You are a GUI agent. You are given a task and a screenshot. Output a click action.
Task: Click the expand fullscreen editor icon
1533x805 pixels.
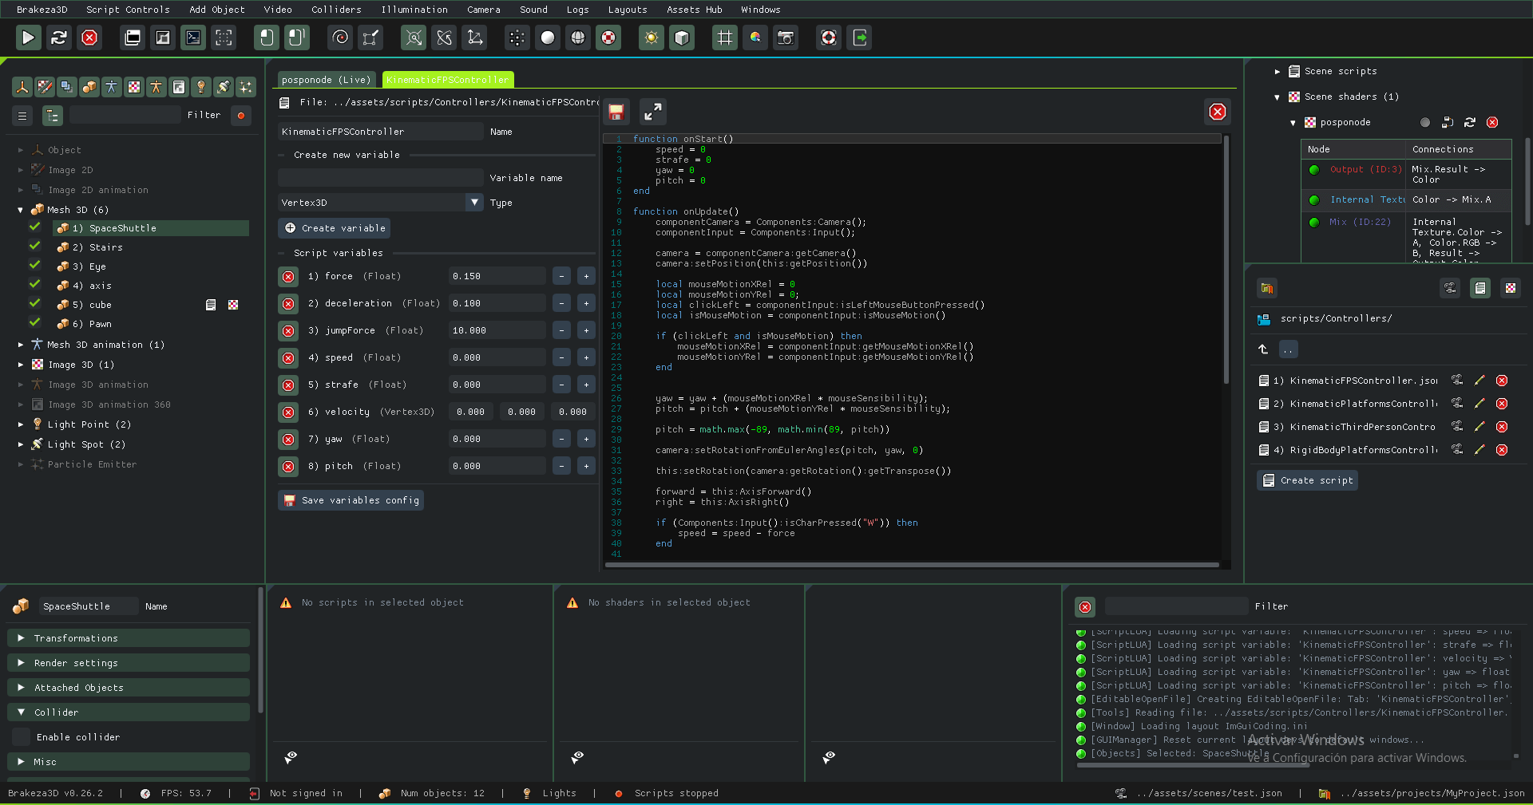(652, 112)
